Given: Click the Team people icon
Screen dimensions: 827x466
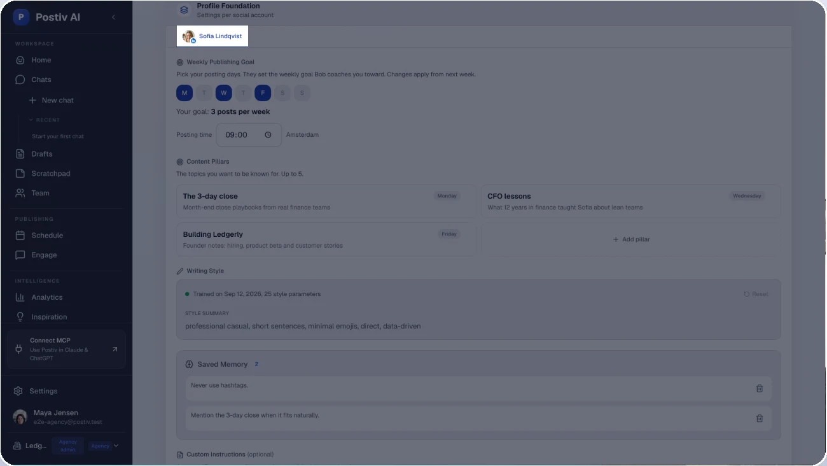Looking at the screenshot, I should tap(20, 193).
